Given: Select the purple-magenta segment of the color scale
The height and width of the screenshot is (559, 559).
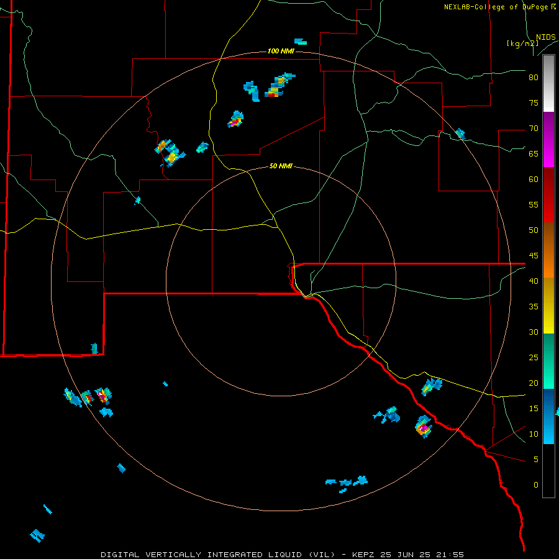Looking at the screenshot, I should (548, 139).
